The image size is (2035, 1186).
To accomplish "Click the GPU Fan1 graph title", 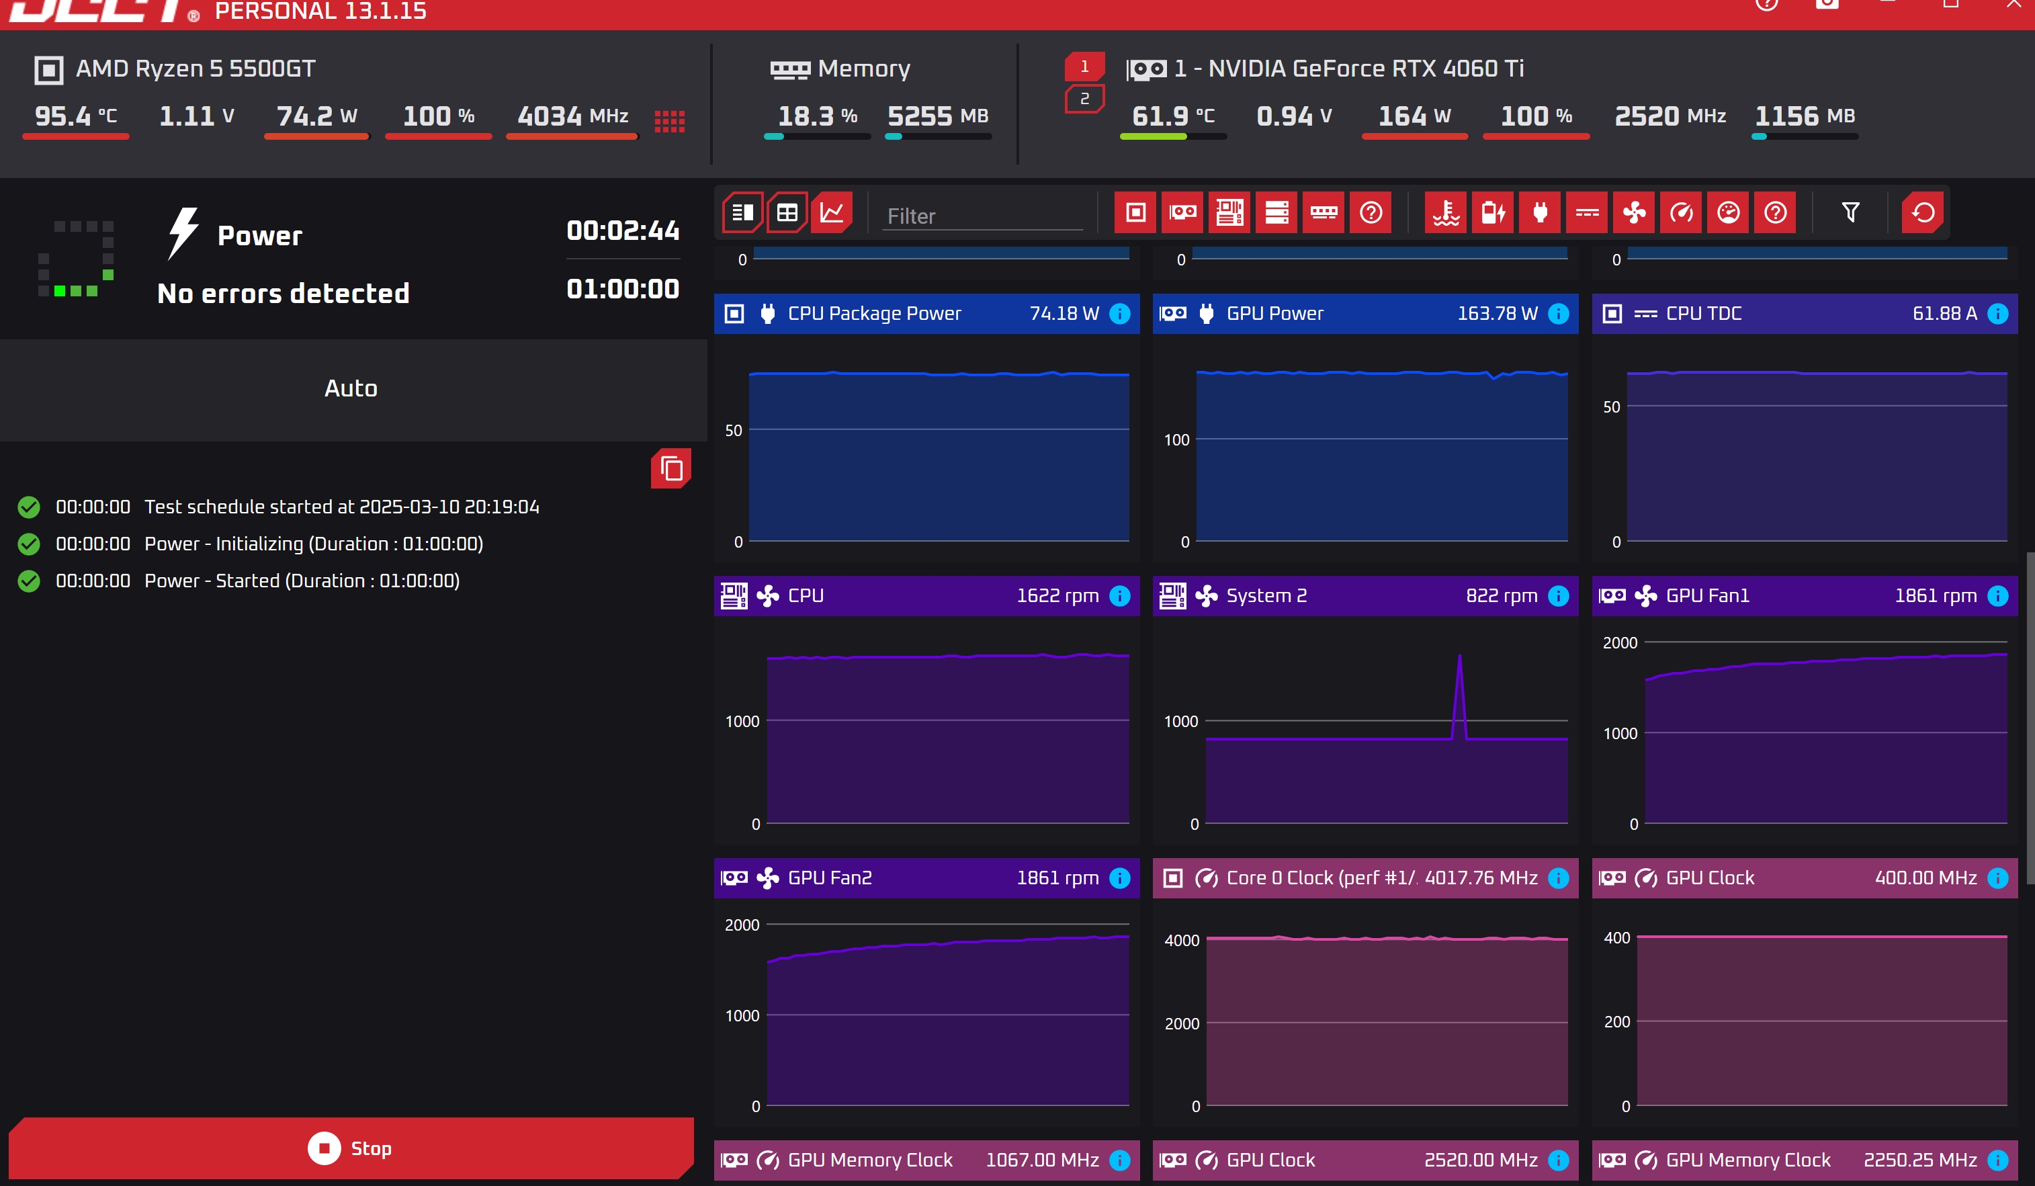I will click(x=1707, y=595).
